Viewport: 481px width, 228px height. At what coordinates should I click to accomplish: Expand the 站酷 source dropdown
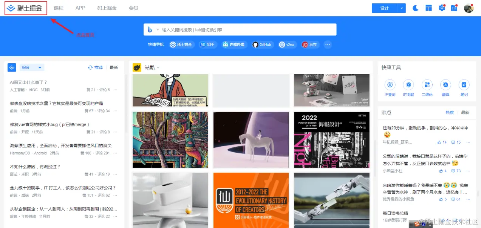point(158,67)
